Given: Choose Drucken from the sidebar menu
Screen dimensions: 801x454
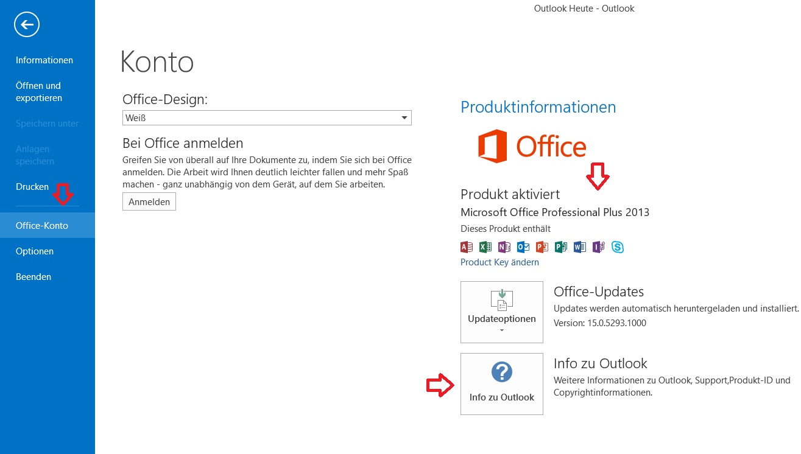Looking at the screenshot, I should (x=32, y=187).
